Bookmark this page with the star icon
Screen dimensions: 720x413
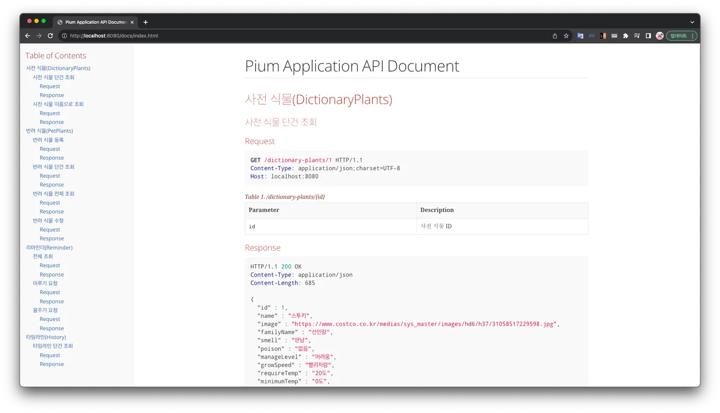566,36
